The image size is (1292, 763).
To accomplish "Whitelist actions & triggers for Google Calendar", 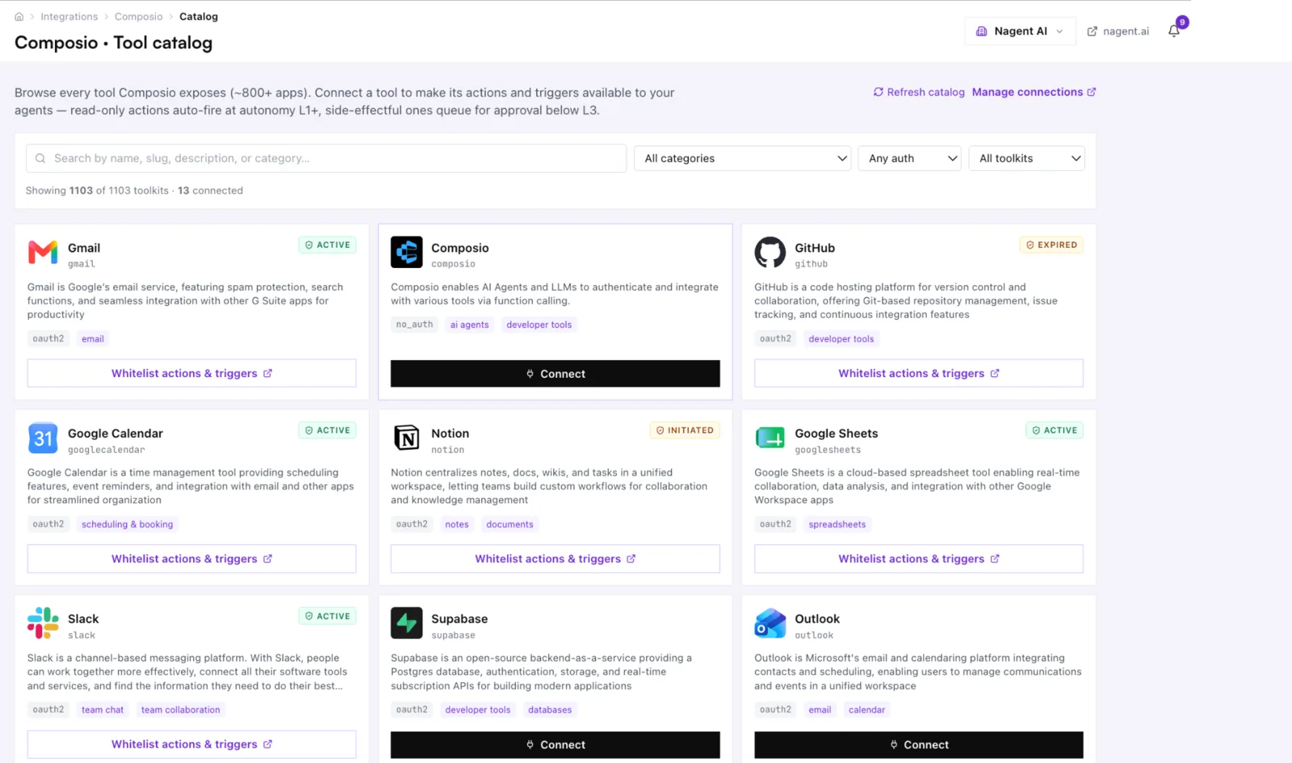I will click(191, 559).
